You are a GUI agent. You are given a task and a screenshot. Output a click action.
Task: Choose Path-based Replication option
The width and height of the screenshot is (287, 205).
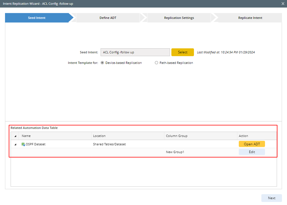pos(156,63)
